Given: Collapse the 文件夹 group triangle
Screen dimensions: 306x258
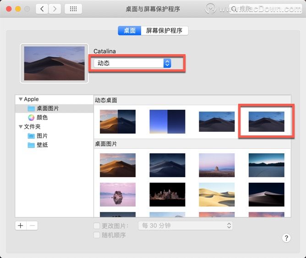Looking at the screenshot, I should (21, 127).
